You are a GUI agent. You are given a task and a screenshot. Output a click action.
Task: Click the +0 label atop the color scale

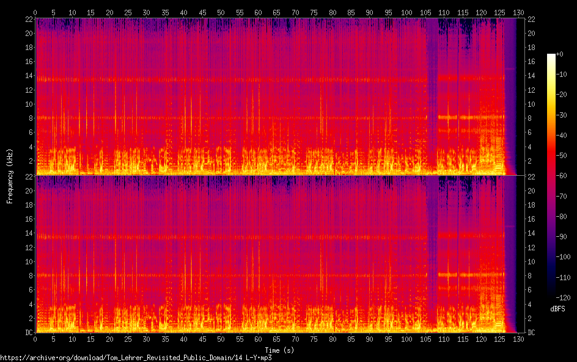(x=559, y=54)
